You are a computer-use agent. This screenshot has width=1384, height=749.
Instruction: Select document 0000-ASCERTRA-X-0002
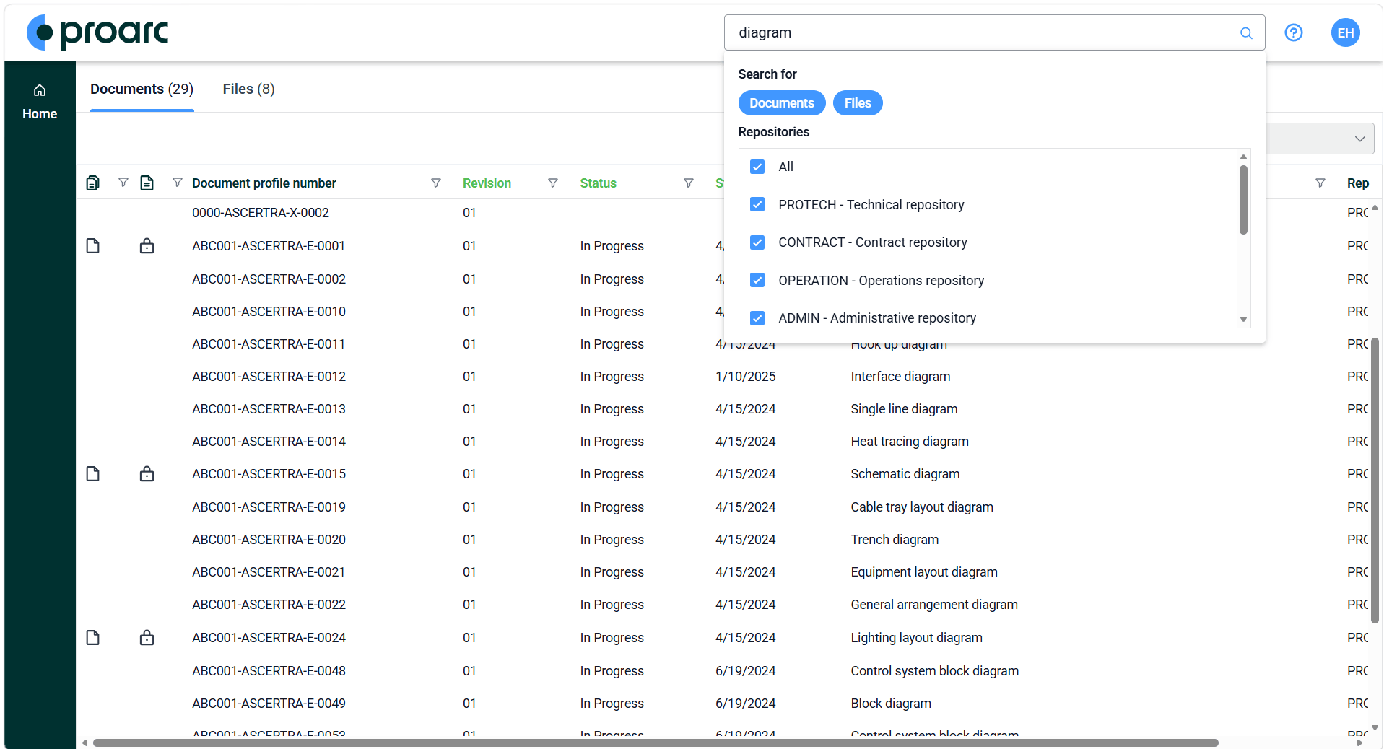(261, 213)
